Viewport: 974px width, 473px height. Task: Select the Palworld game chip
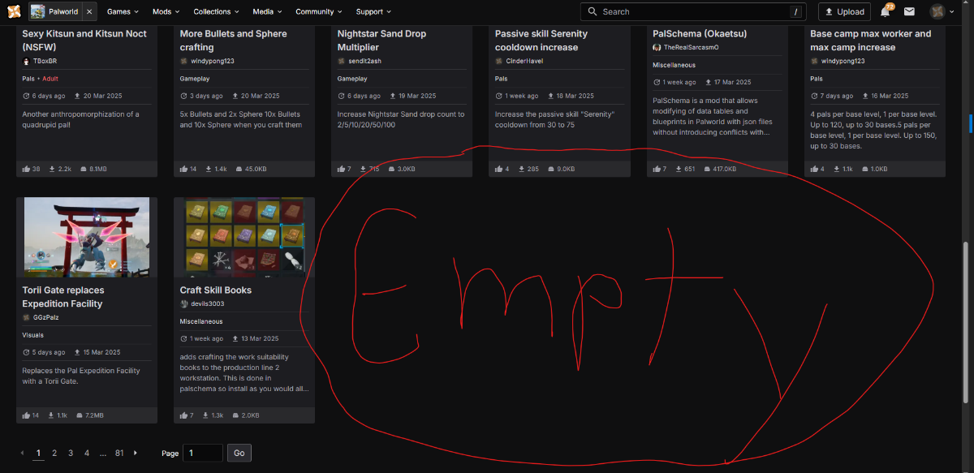56,11
